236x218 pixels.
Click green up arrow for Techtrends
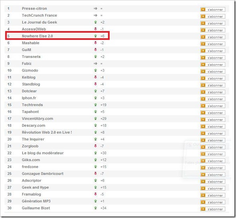96,105
